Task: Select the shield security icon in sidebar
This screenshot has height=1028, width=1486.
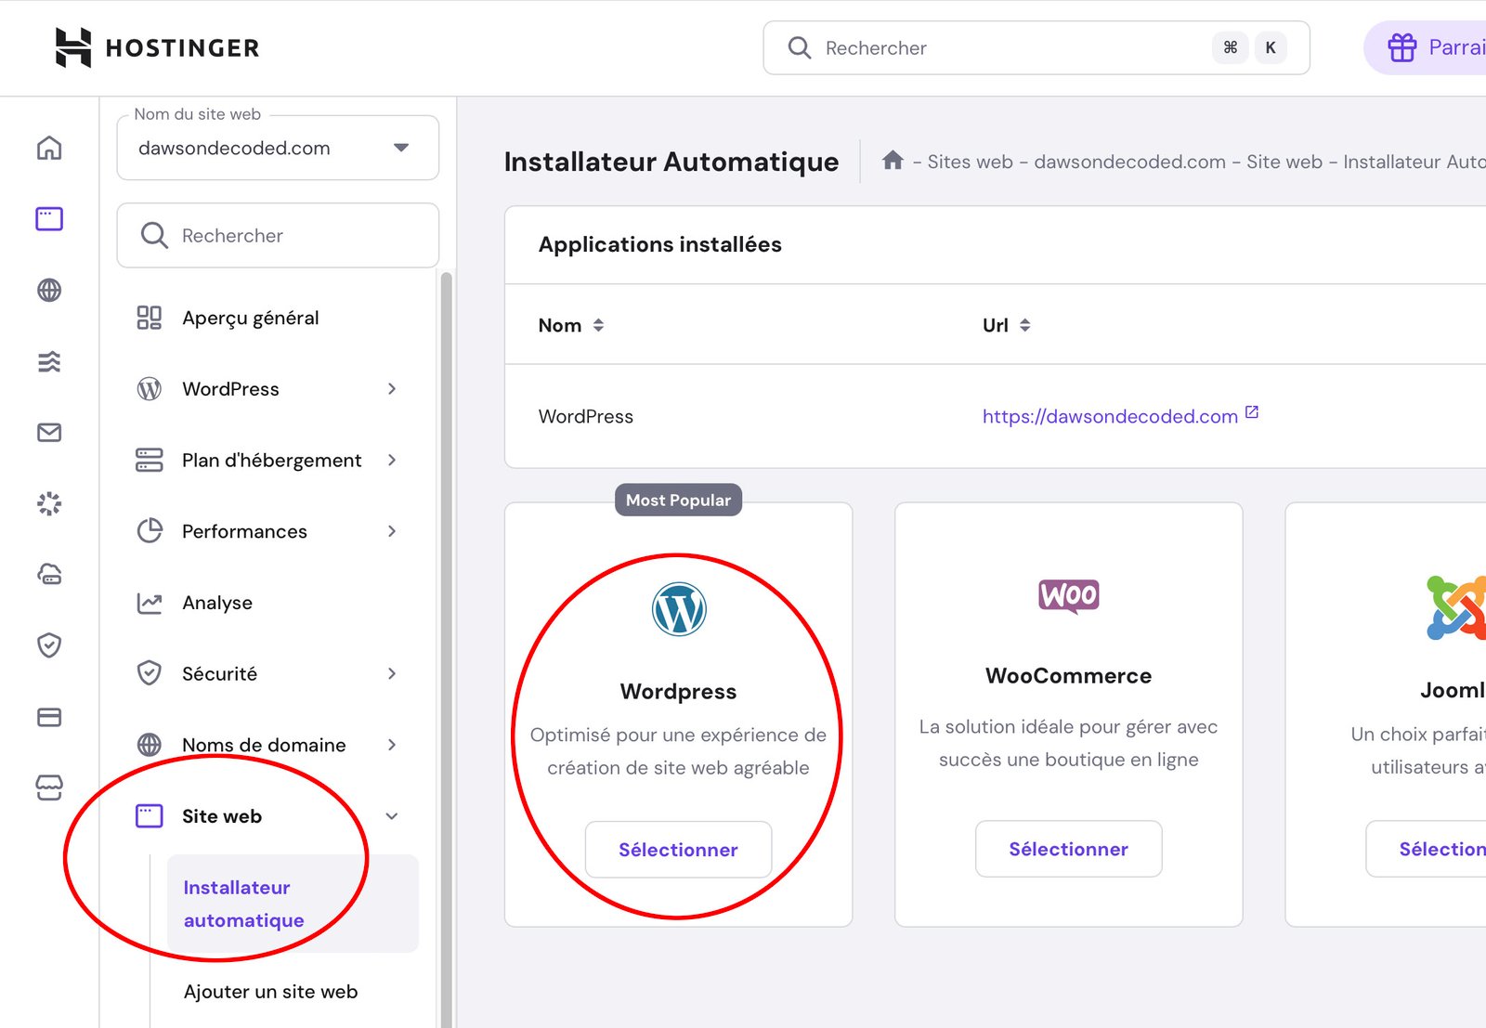Action: tap(48, 645)
